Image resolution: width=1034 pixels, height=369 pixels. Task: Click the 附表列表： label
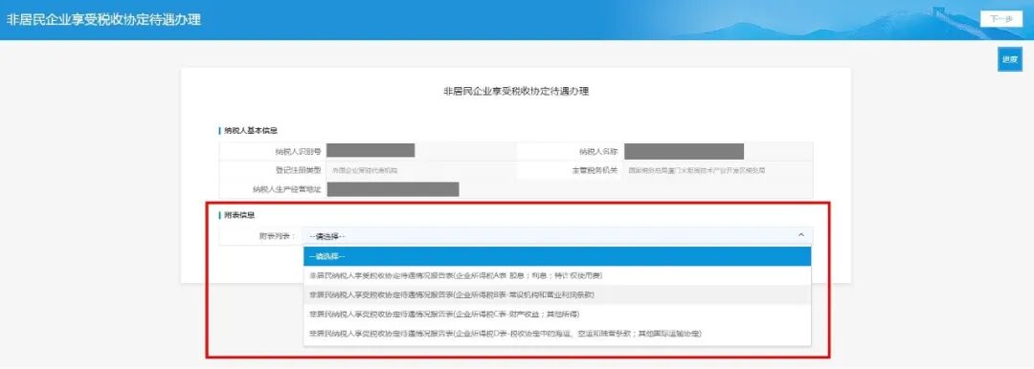coord(278,236)
